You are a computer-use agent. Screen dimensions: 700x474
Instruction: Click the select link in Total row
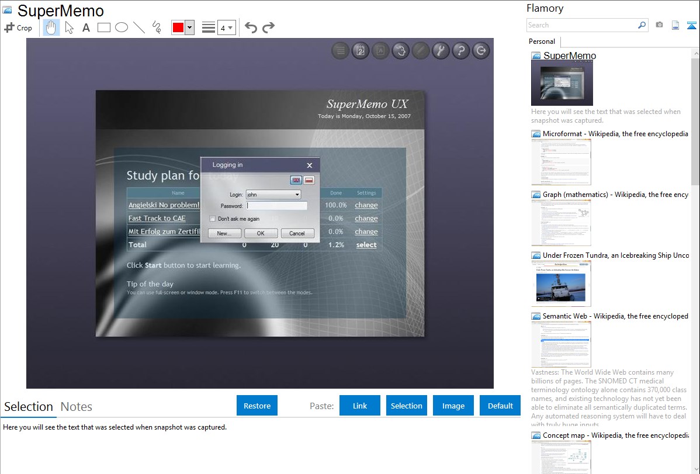pos(366,245)
